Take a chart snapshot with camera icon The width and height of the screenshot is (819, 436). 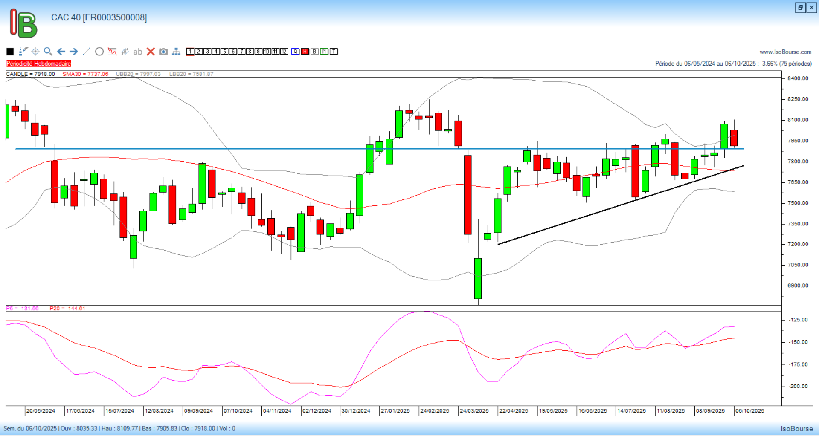tap(163, 52)
